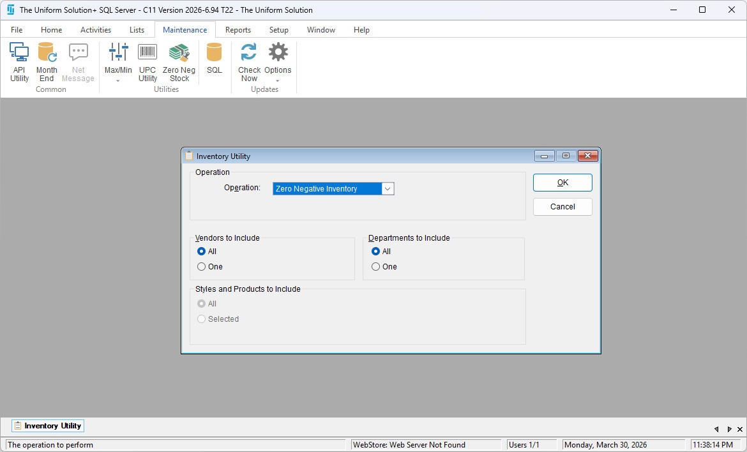This screenshot has height=452, width=747.
Task: Switch to the Reports ribbon tab
Action: [x=238, y=30]
